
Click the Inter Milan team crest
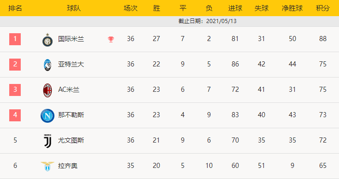click(x=48, y=40)
